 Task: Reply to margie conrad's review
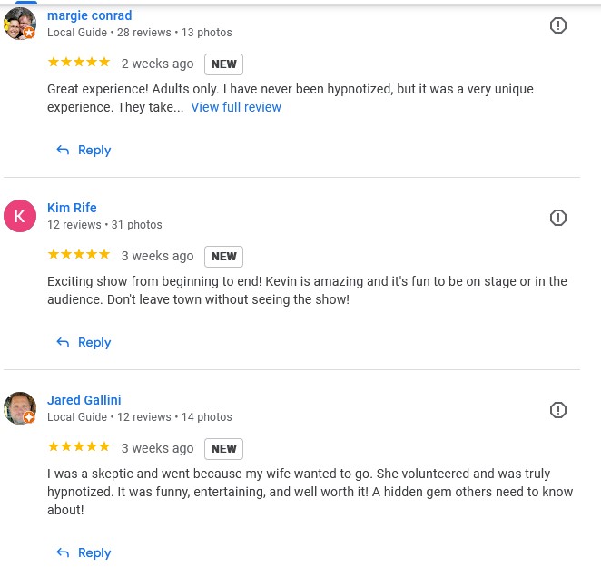point(94,151)
